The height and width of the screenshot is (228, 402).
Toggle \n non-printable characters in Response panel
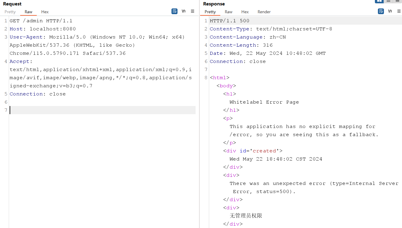click(x=390, y=11)
